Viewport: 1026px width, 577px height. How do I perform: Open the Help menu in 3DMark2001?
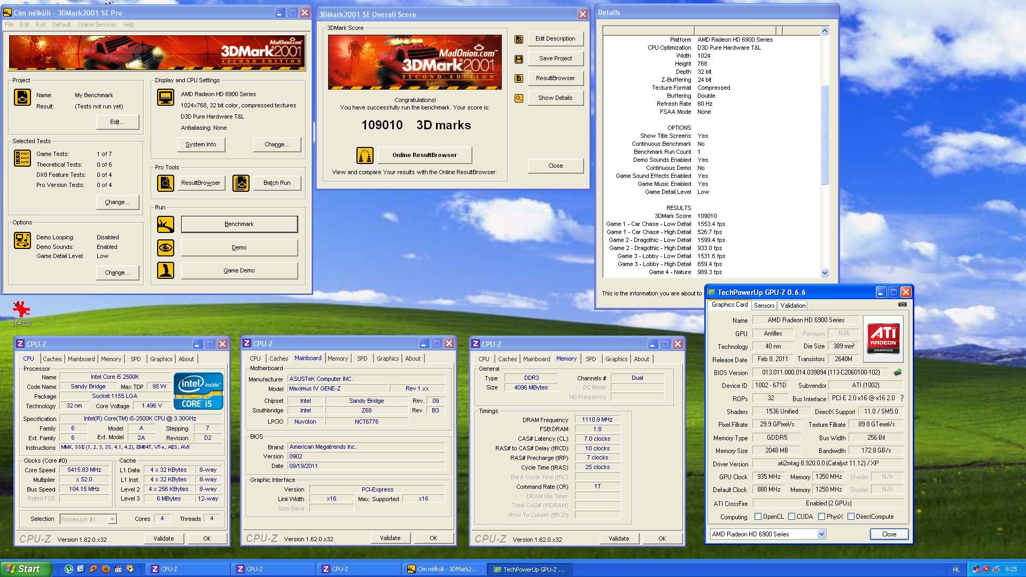[128, 25]
